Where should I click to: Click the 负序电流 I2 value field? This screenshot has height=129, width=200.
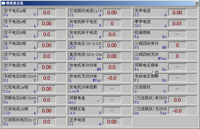coord(177,13)
